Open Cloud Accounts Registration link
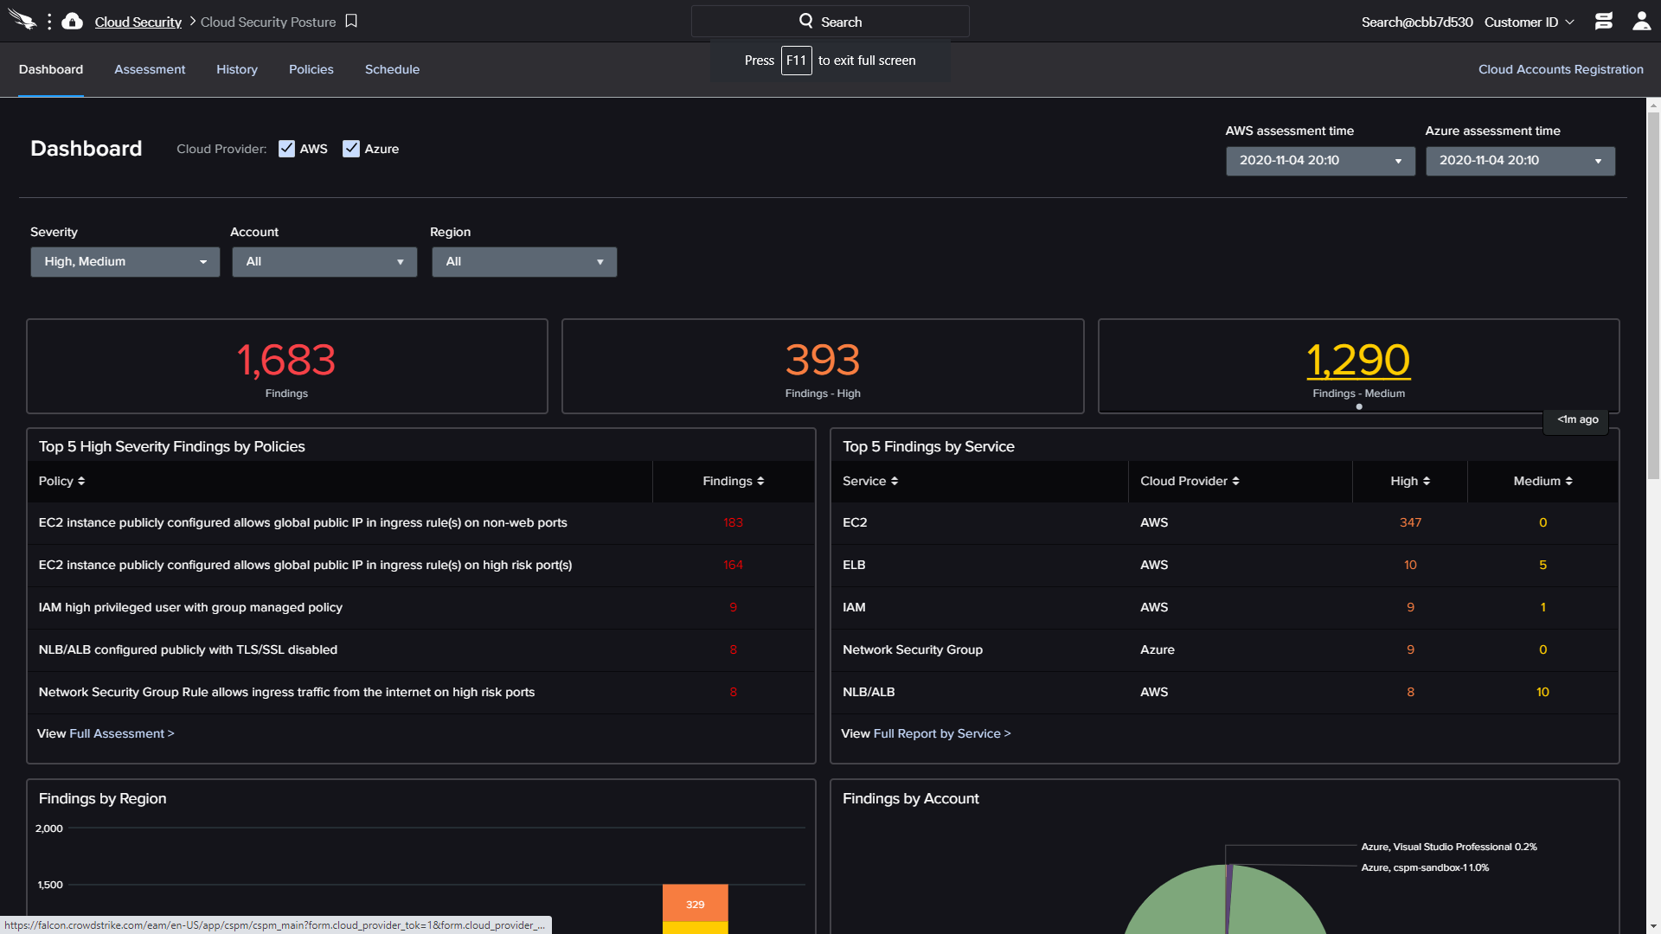This screenshot has width=1661, height=934. pyautogui.click(x=1560, y=69)
